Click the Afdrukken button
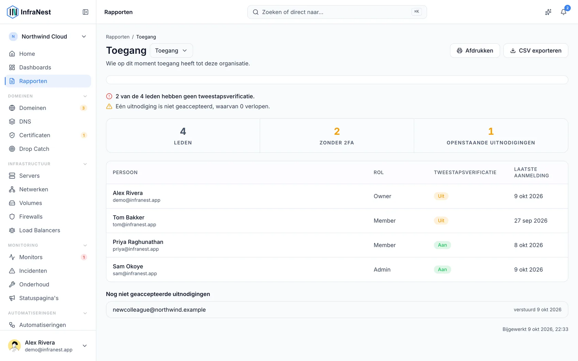 475,51
